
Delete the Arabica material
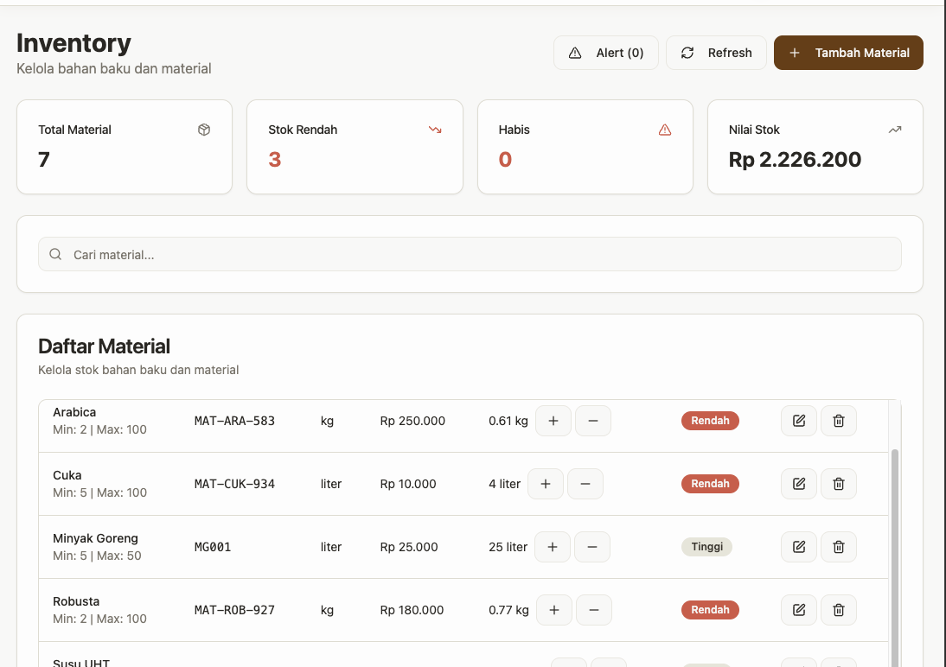click(x=839, y=421)
